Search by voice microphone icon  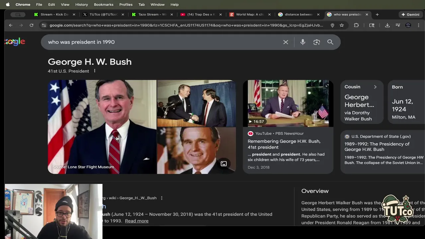point(303,42)
